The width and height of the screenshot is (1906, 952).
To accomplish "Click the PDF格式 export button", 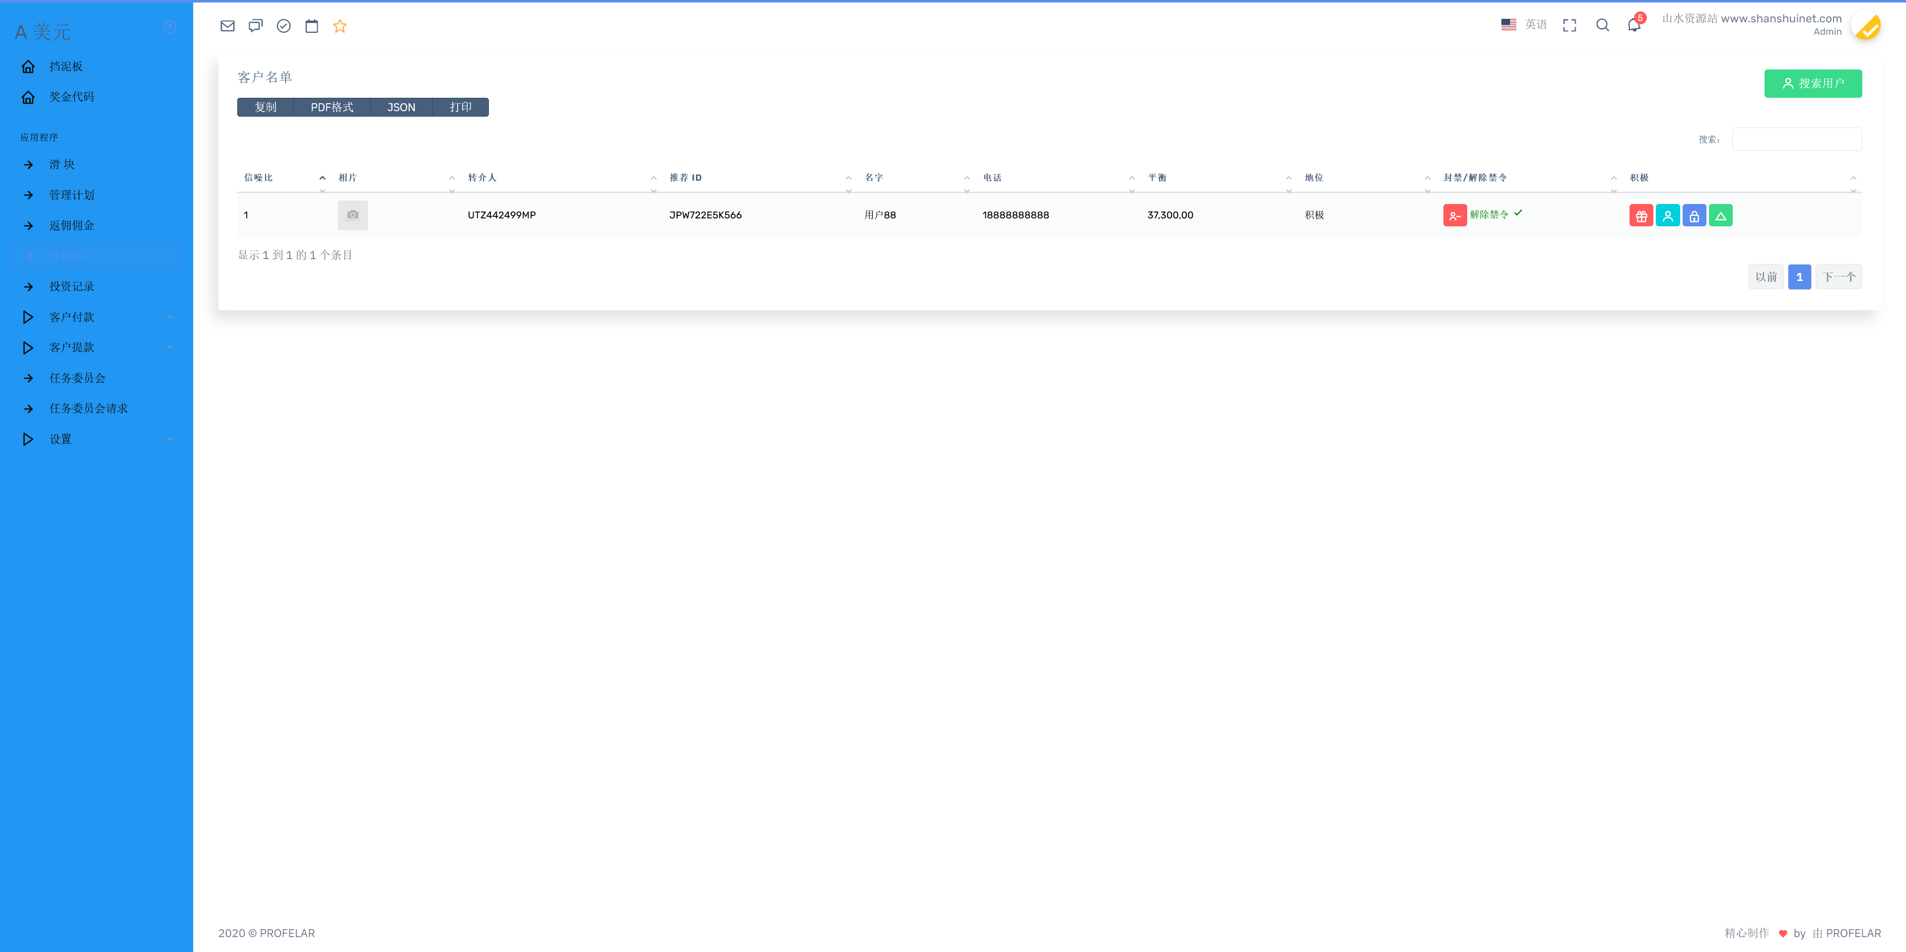I will [332, 107].
